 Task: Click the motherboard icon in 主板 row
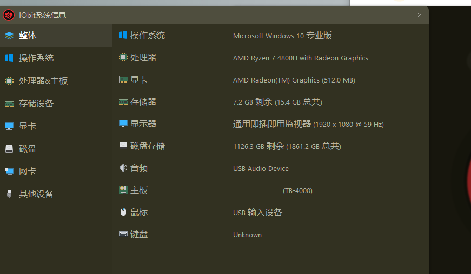pyautogui.click(x=123, y=190)
